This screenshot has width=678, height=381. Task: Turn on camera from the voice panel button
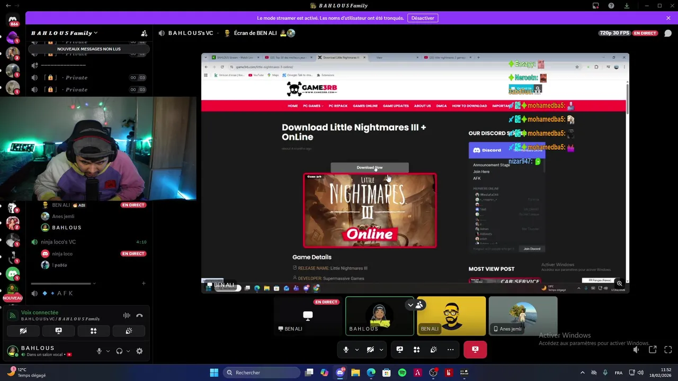(x=23, y=331)
